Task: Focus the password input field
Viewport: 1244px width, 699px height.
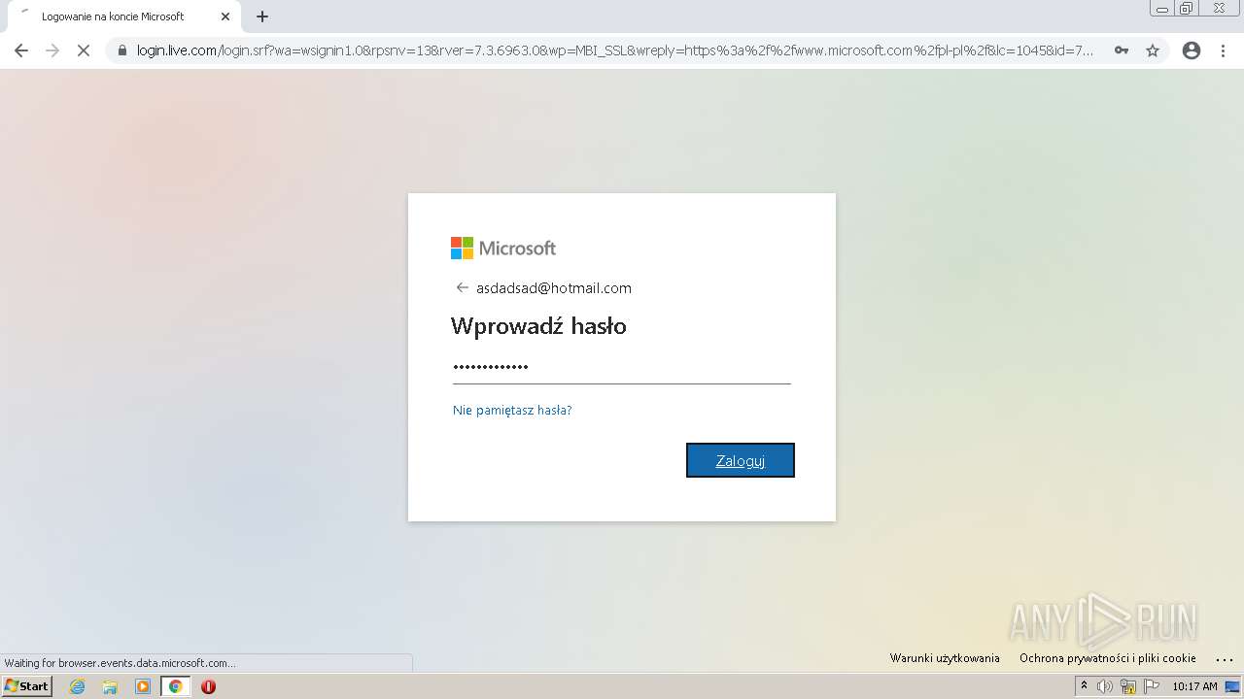Action: (x=622, y=367)
